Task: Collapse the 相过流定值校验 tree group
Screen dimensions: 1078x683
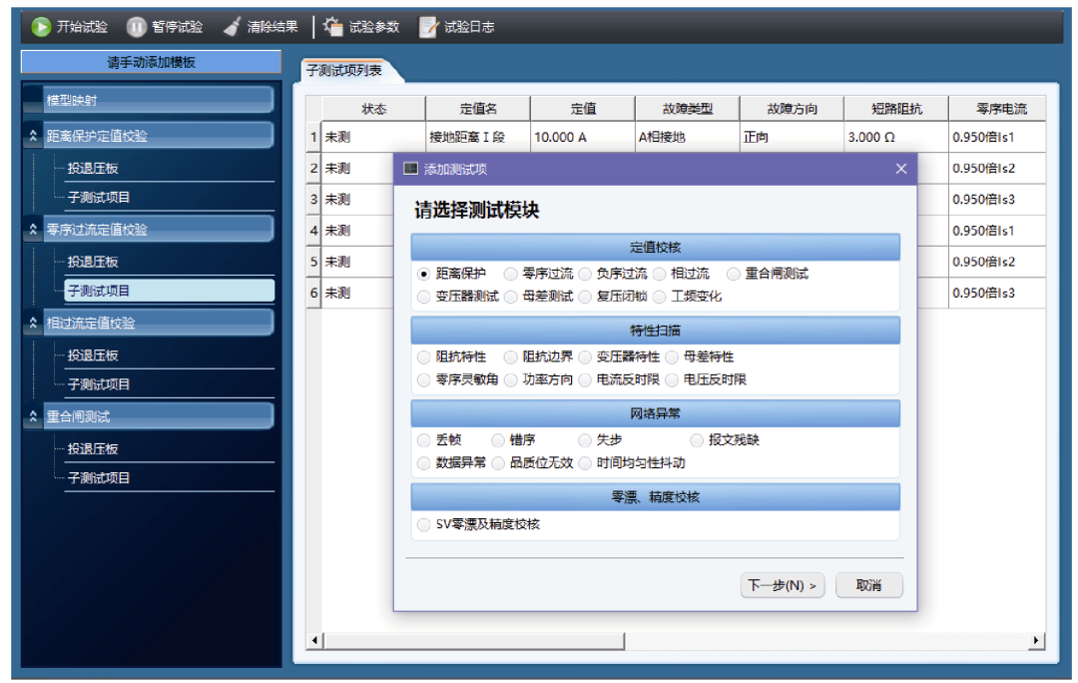Action: pyautogui.click(x=32, y=324)
